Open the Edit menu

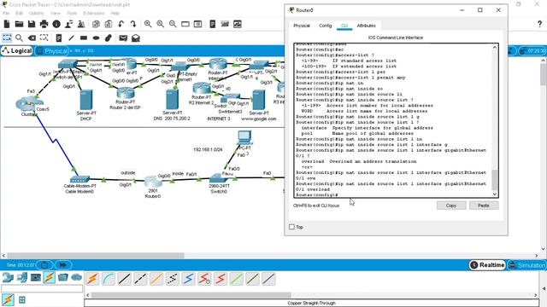[19, 14]
